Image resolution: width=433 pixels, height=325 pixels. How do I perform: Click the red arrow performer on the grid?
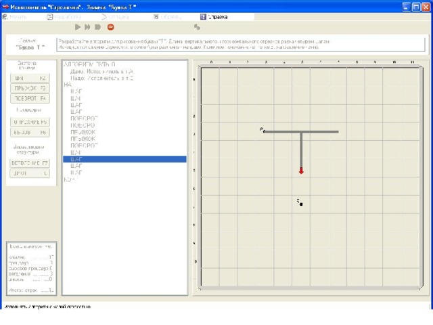click(301, 171)
